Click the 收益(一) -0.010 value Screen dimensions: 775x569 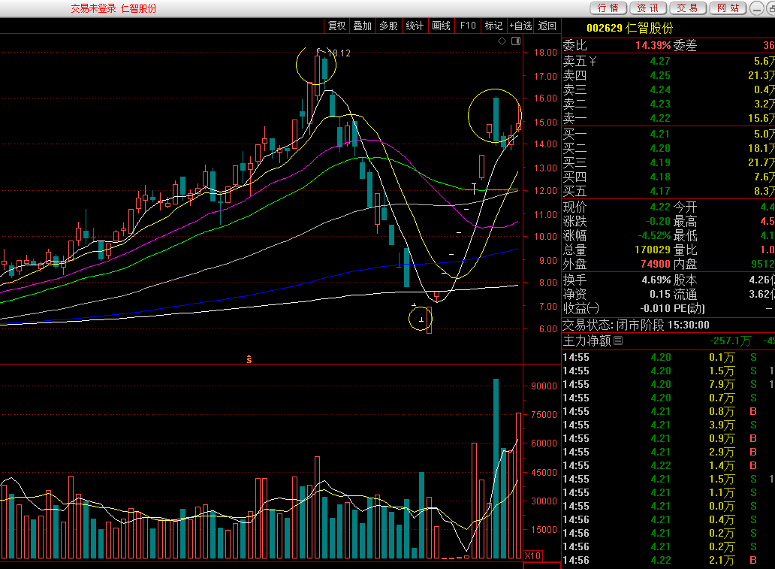point(656,309)
